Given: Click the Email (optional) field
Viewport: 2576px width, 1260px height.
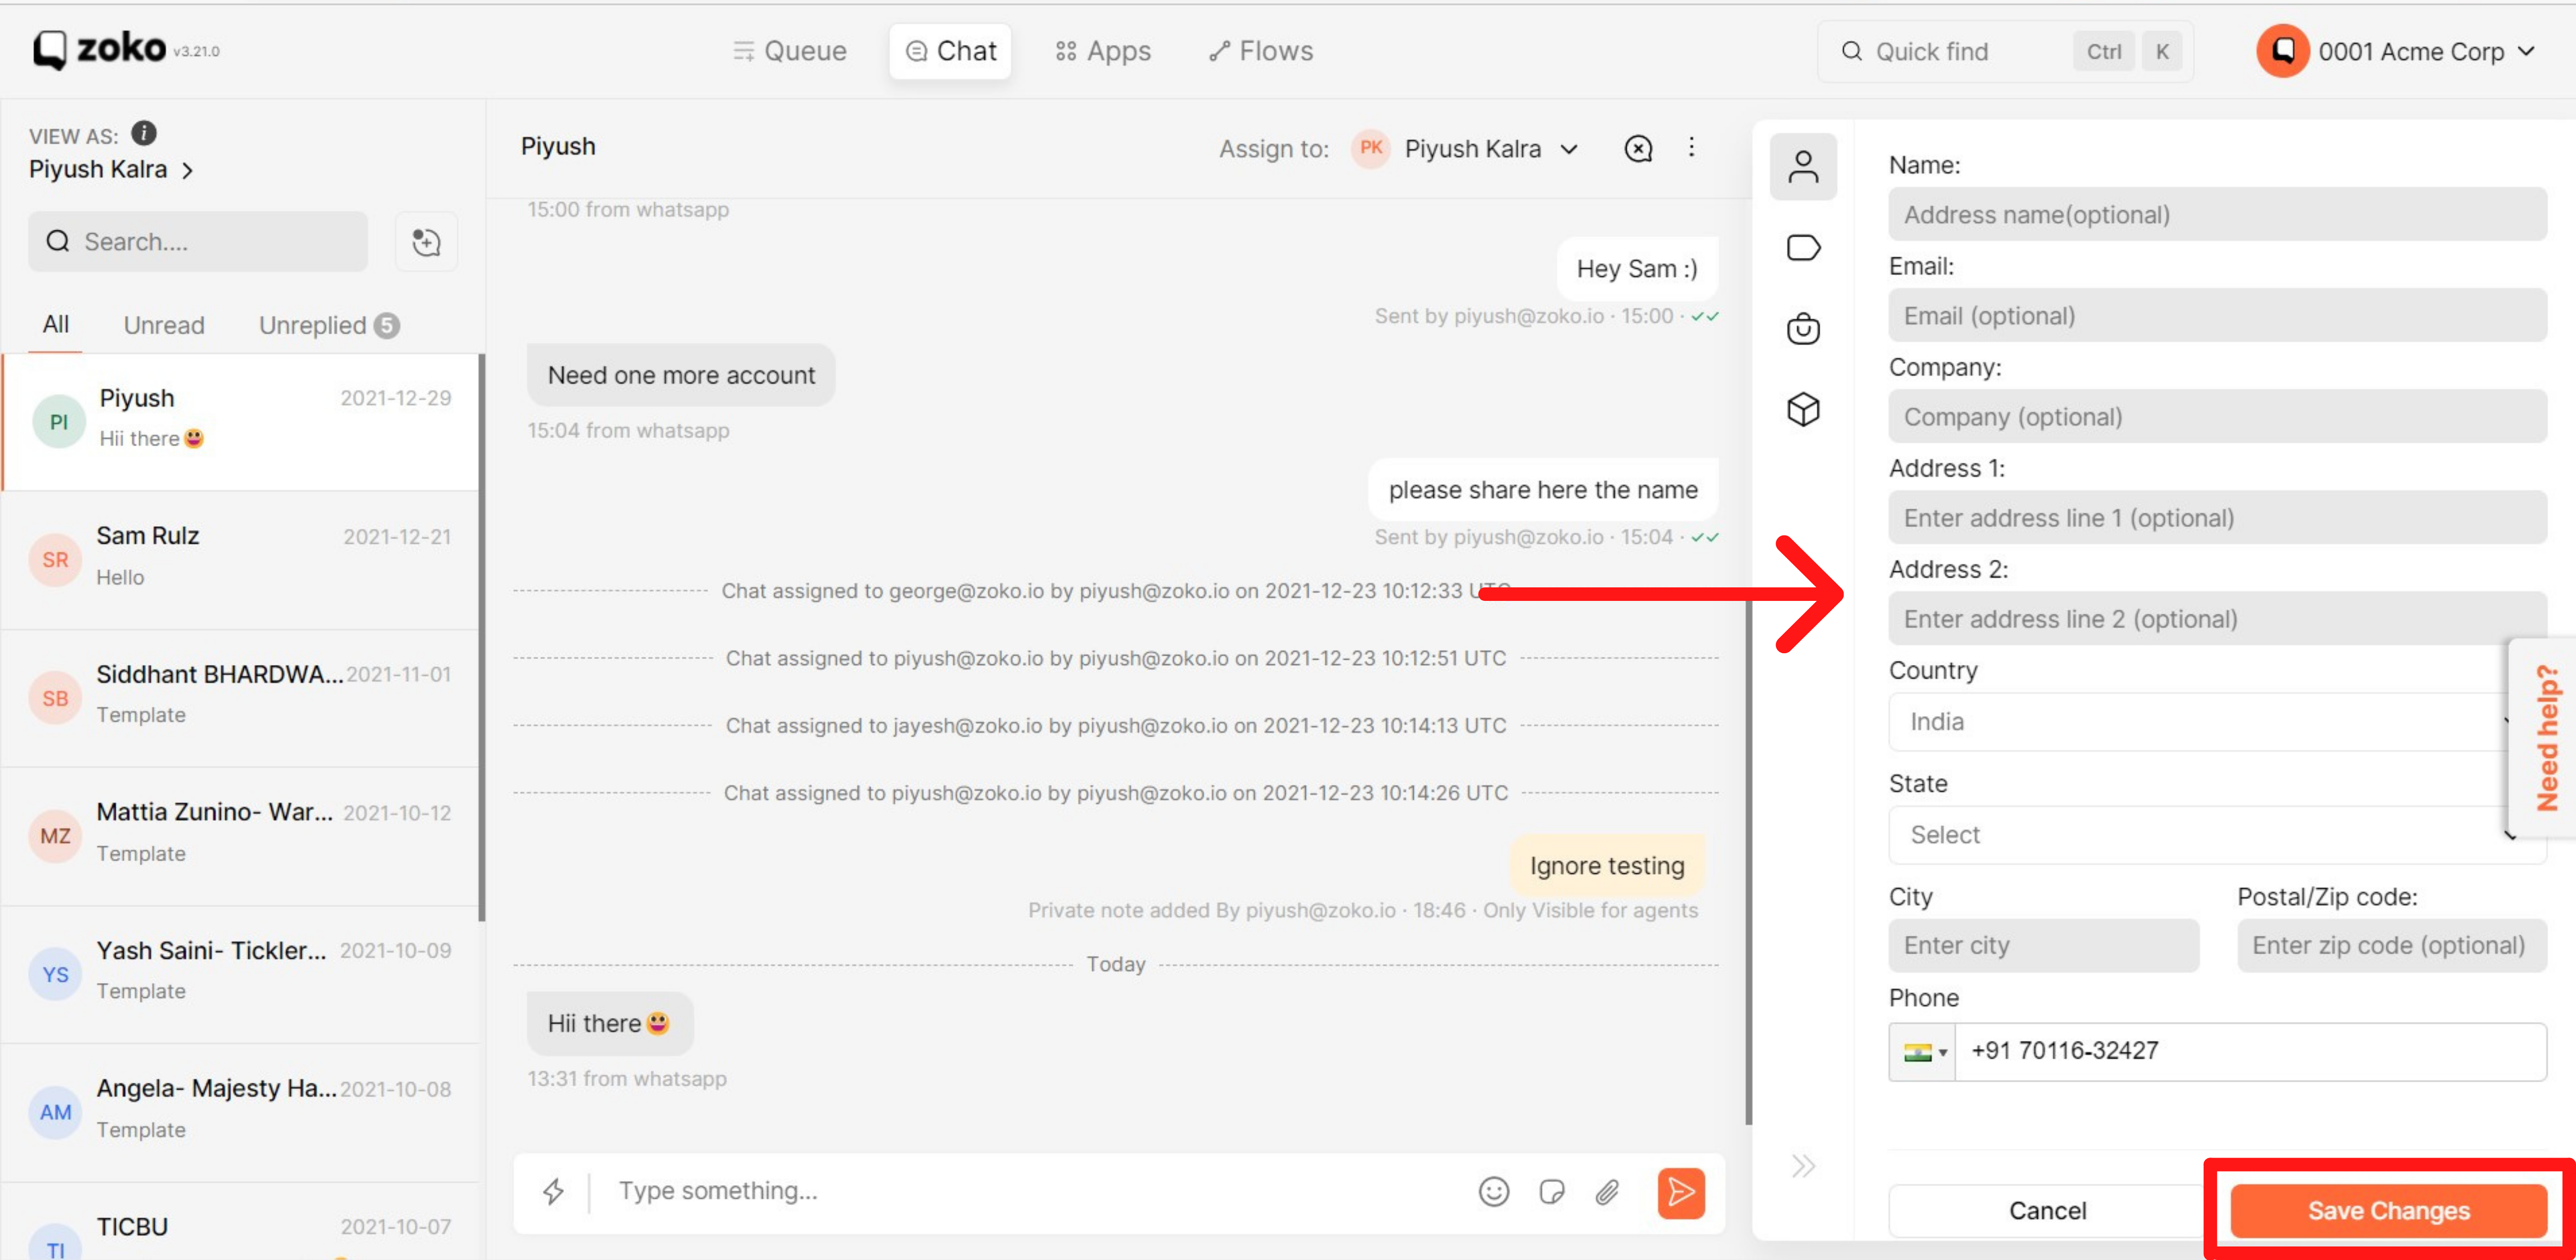Looking at the screenshot, I should point(2217,315).
